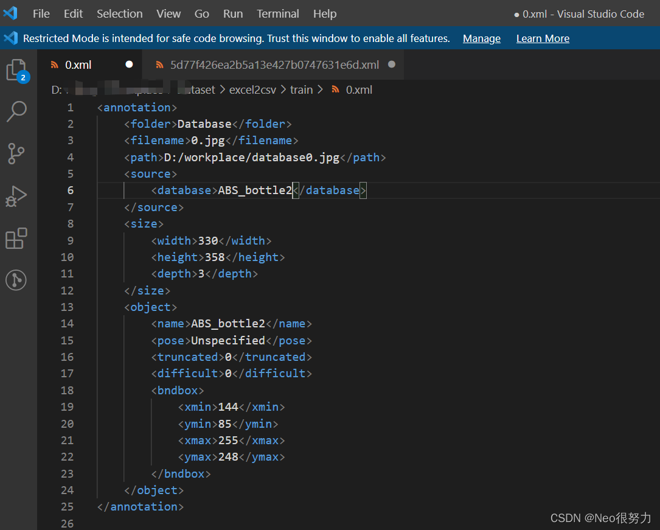660x530 pixels.
Task: Open the Extensions view icon
Action: tap(16, 239)
